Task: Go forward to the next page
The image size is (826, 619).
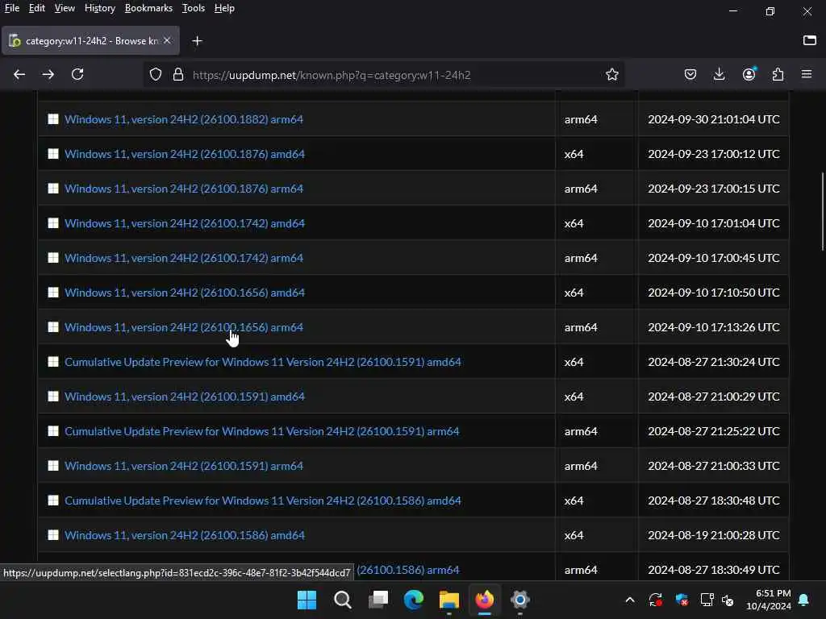Action: tap(48, 74)
